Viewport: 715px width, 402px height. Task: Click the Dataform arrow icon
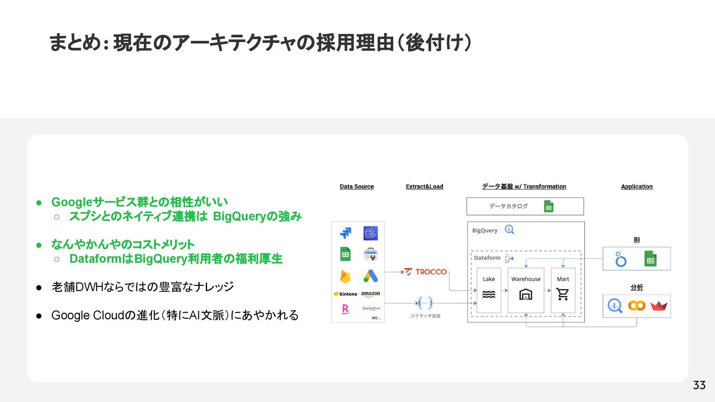coord(509,258)
